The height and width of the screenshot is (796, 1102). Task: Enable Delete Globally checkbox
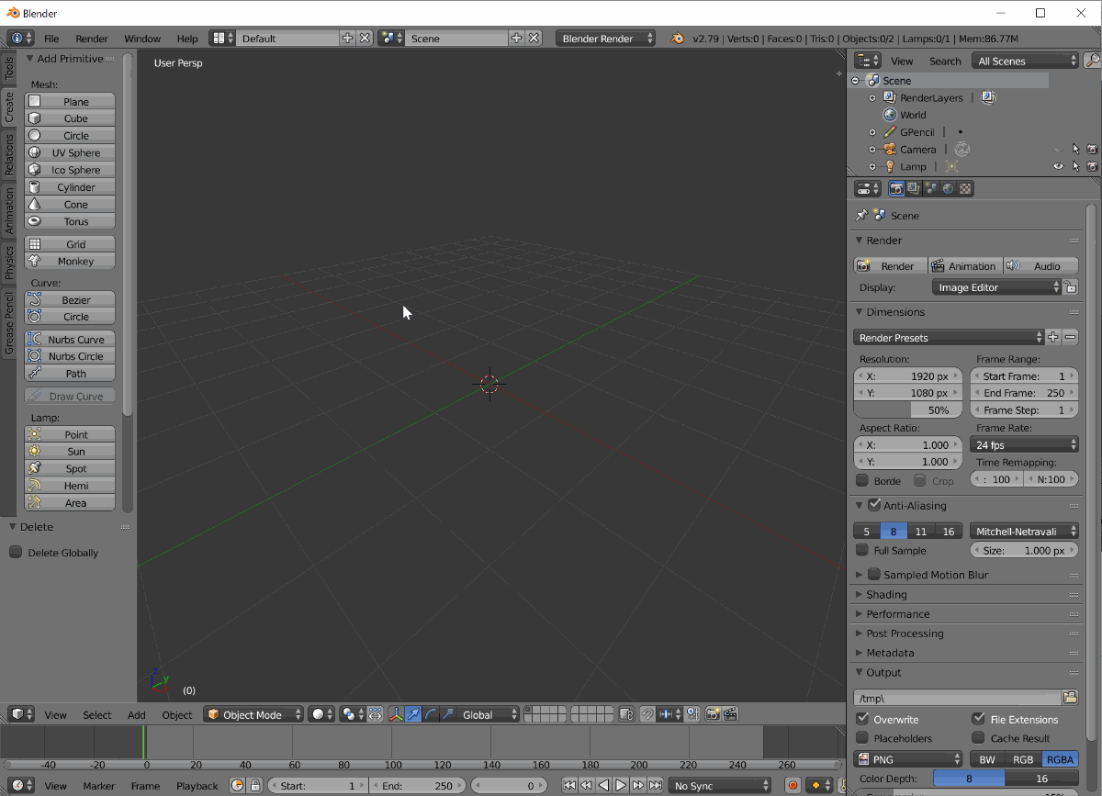(x=16, y=553)
